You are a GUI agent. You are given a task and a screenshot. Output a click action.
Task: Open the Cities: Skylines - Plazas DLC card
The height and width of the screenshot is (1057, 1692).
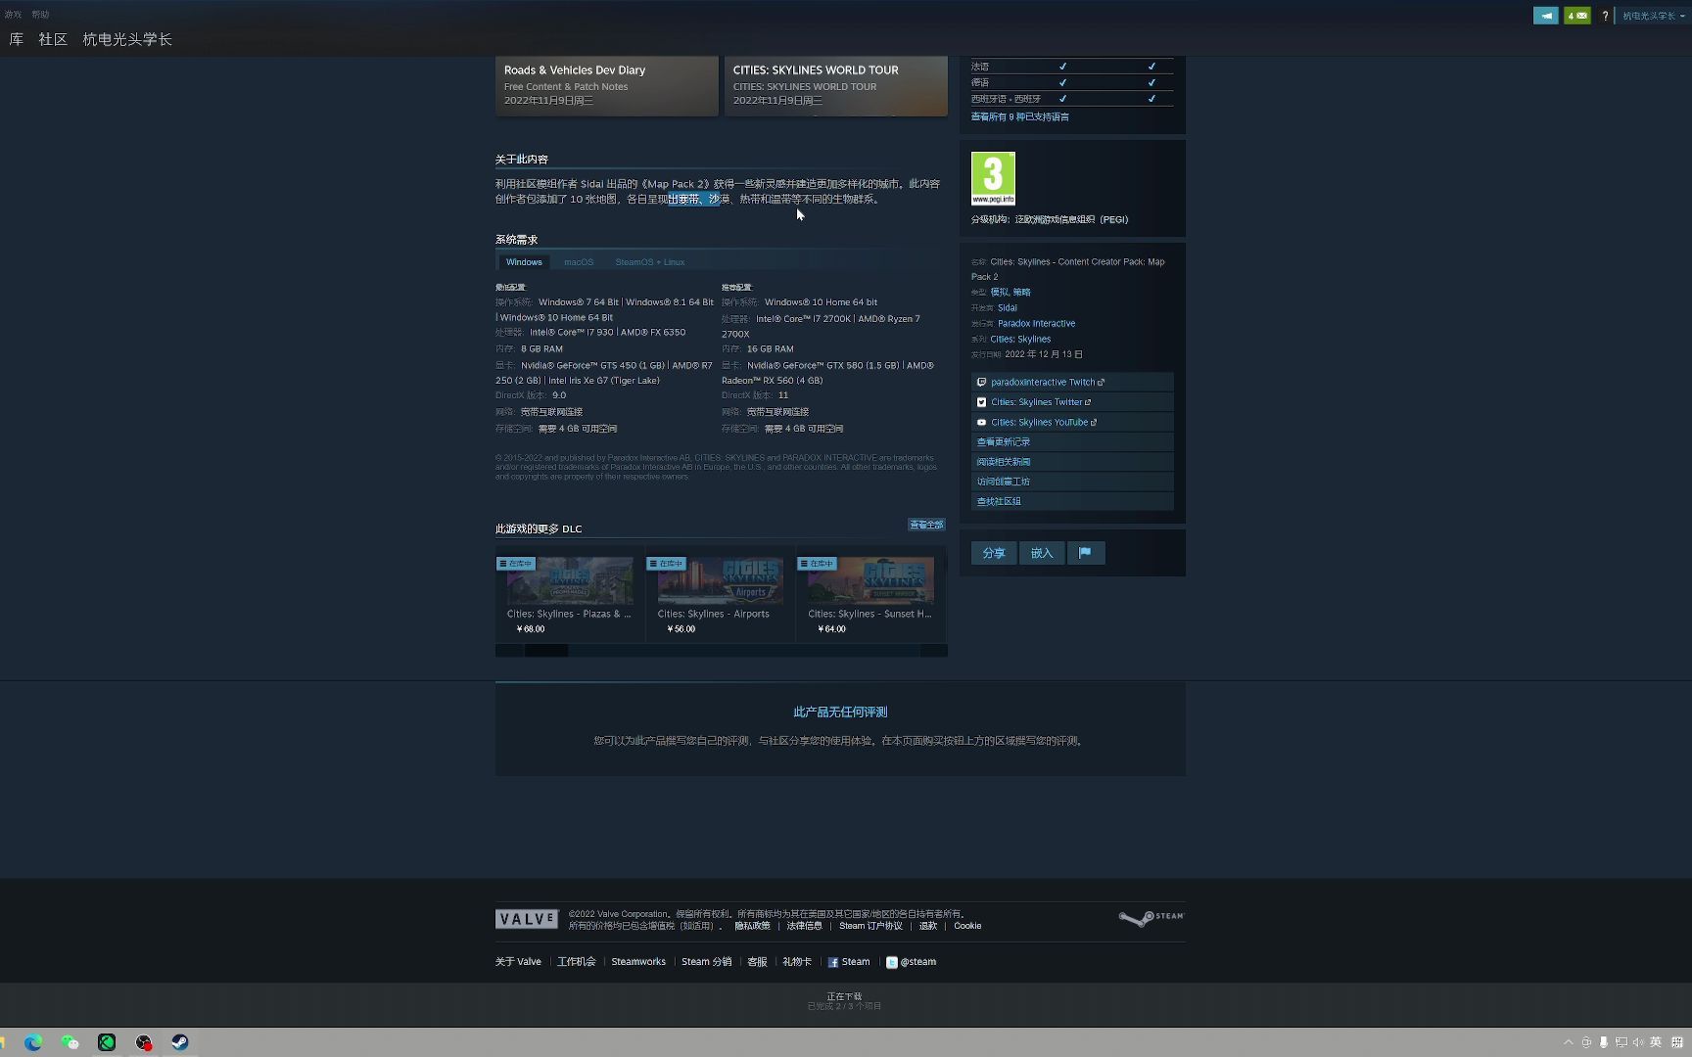click(570, 595)
